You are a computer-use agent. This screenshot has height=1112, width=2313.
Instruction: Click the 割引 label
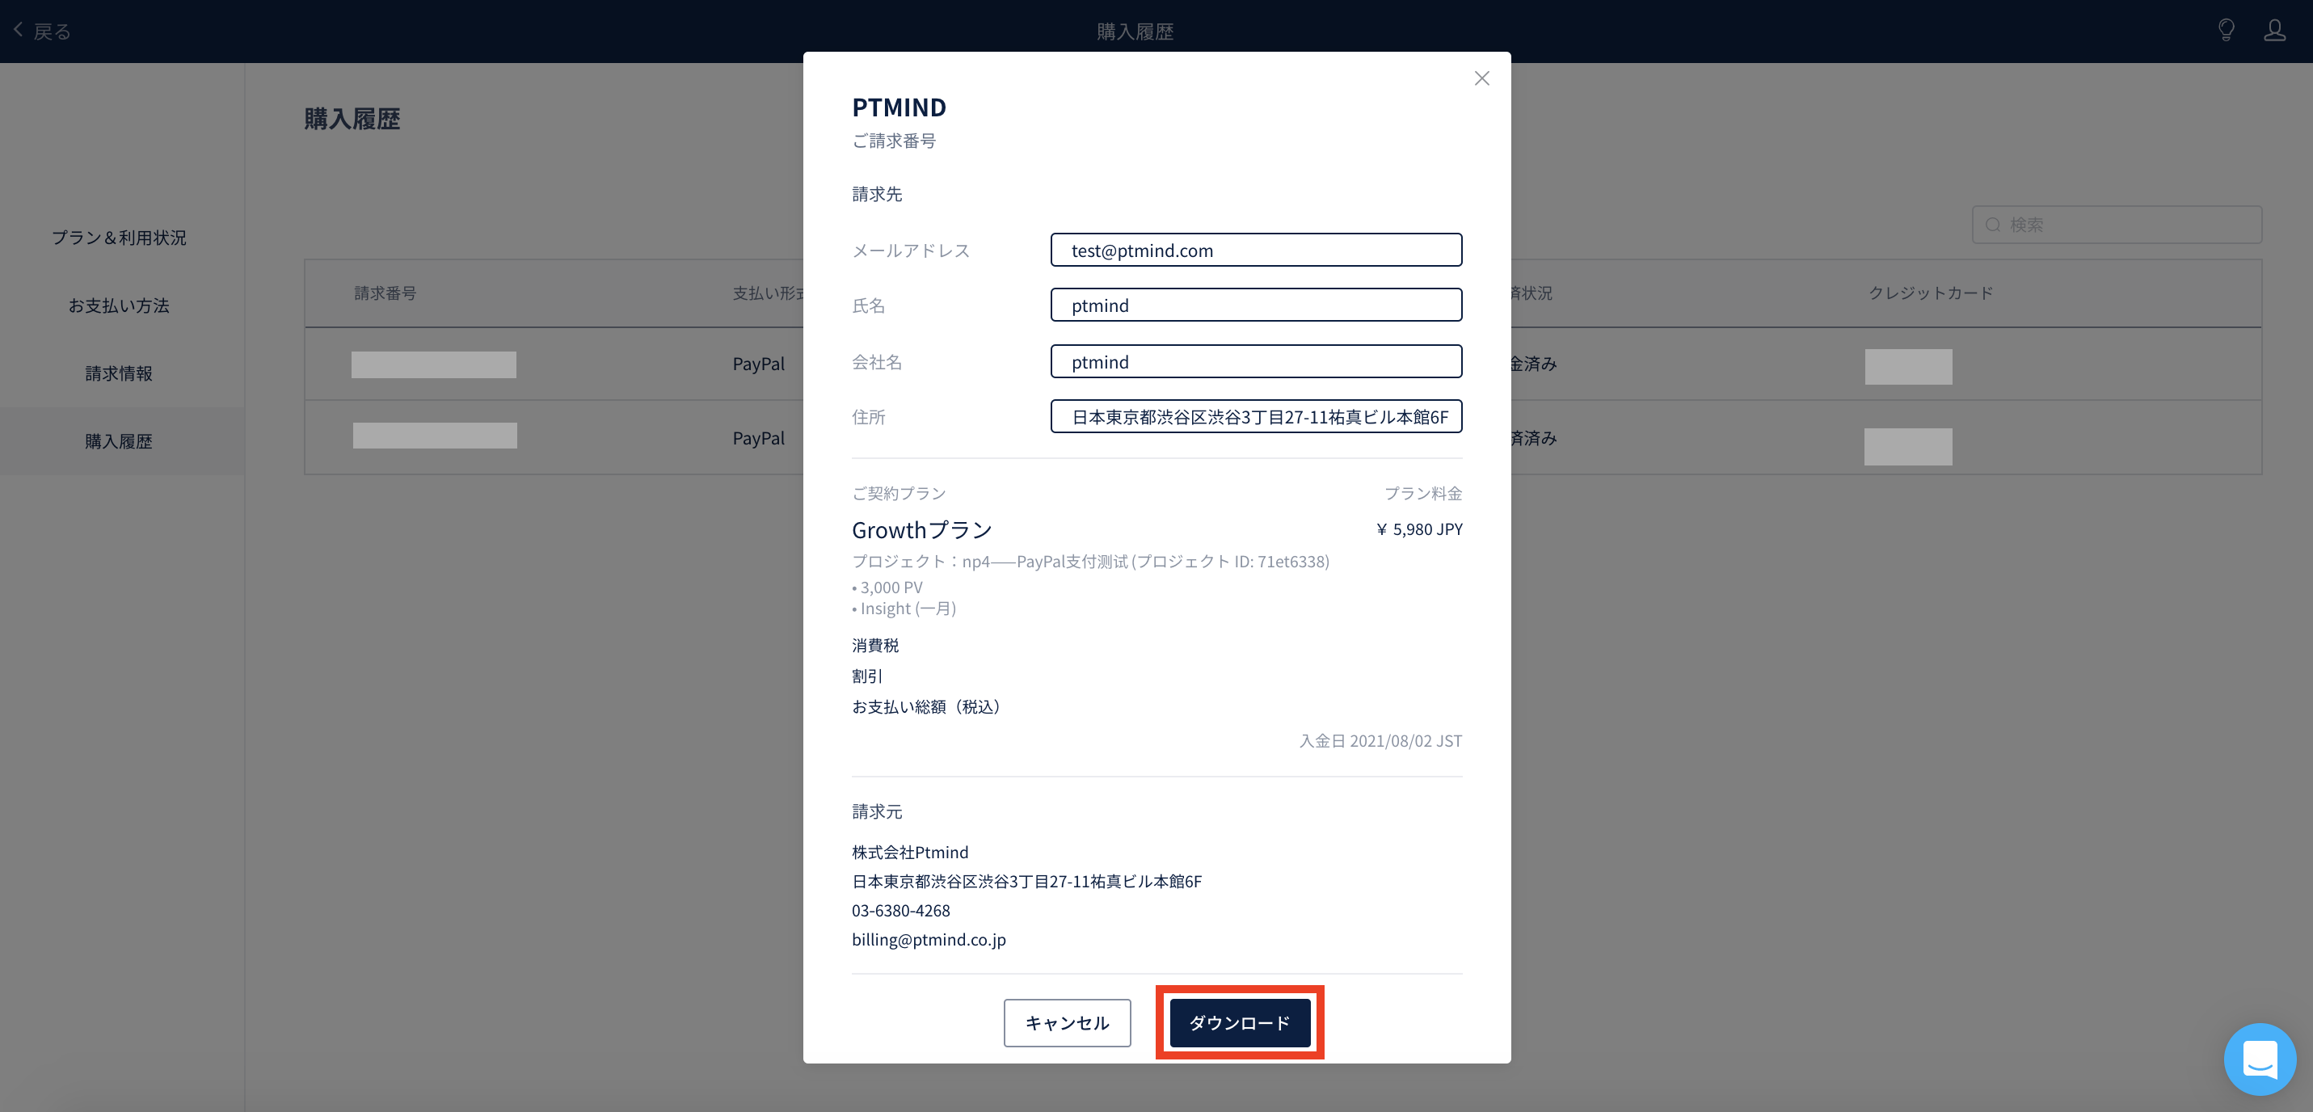[x=866, y=676]
